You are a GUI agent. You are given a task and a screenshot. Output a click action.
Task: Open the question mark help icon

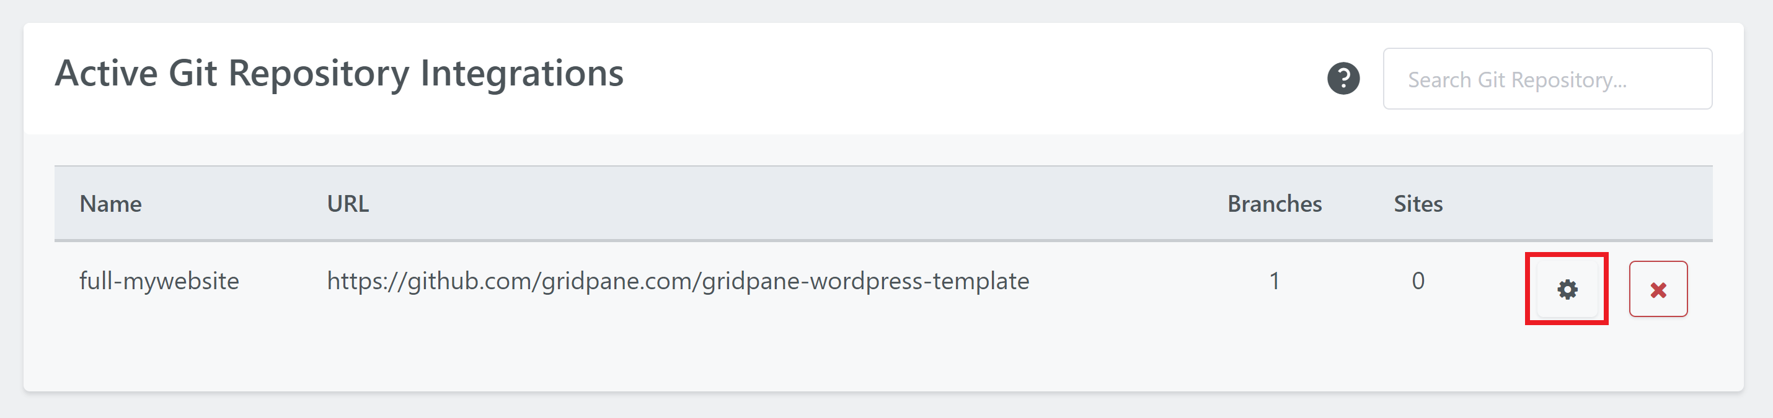(x=1343, y=79)
